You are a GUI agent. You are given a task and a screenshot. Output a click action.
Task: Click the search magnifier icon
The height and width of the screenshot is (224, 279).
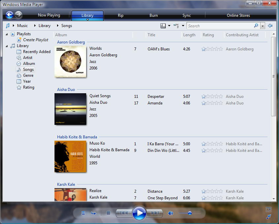(x=256, y=26)
